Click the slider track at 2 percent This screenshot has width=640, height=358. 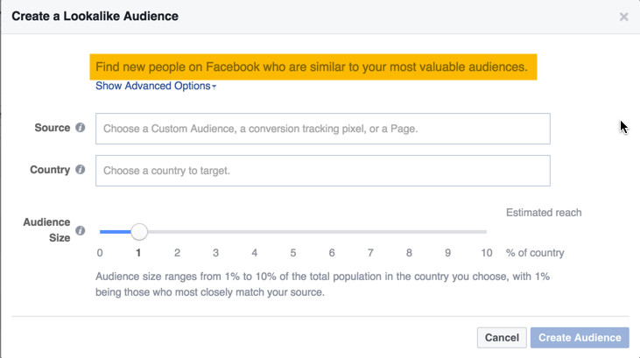tap(177, 232)
